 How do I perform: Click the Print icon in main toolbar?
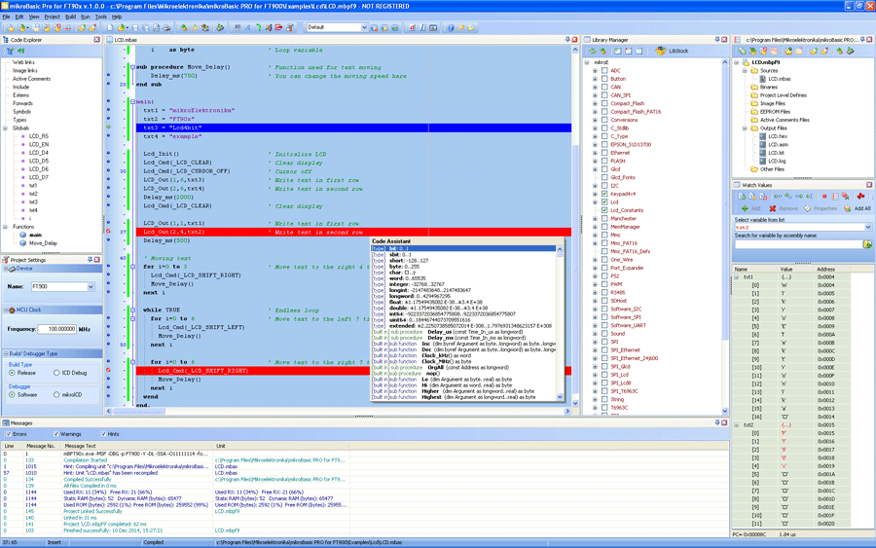(166, 27)
